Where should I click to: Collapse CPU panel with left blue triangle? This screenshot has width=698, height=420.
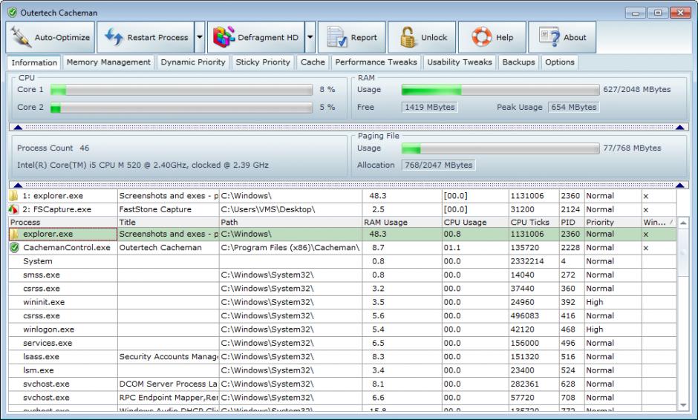click(x=18, y=127)
